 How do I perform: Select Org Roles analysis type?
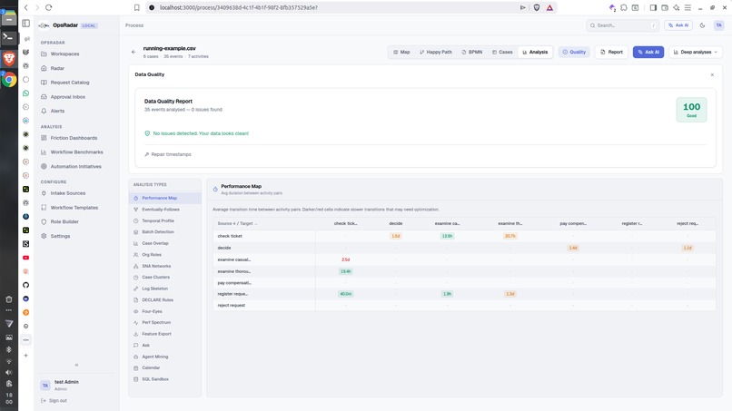click(164, 255)
